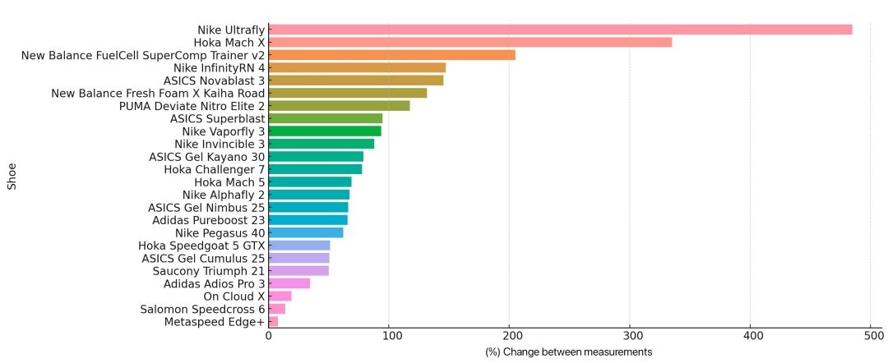Click the orange New Balance FuelCell bar

pyautogui.click(x=392, y=55)
